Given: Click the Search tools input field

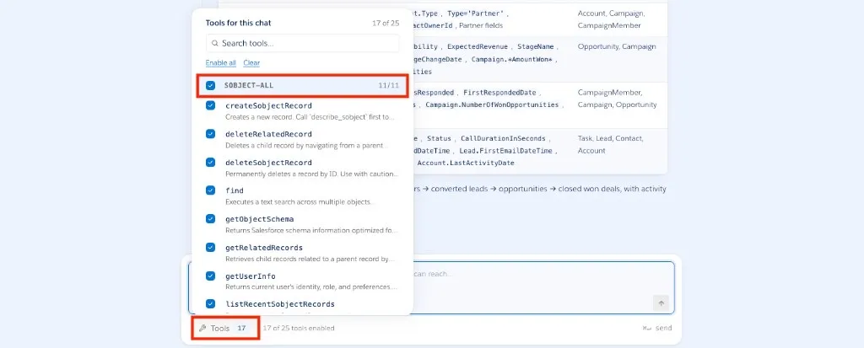Looking at the screenshot, I should coord(303,43).
